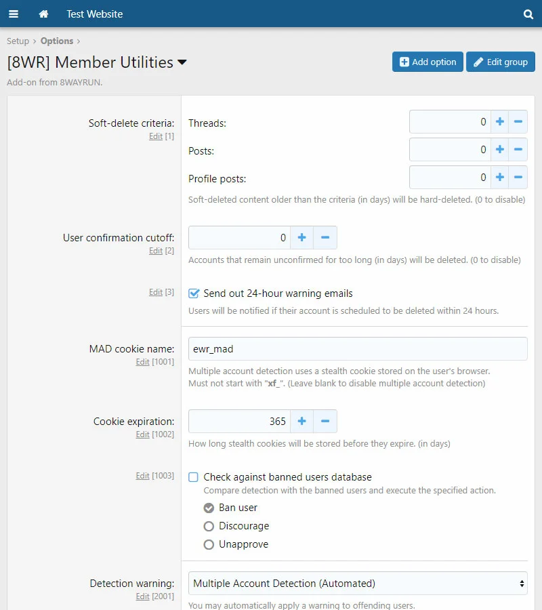Expand the [8WR] Member Utilities title dropdown

pos(182,63)
